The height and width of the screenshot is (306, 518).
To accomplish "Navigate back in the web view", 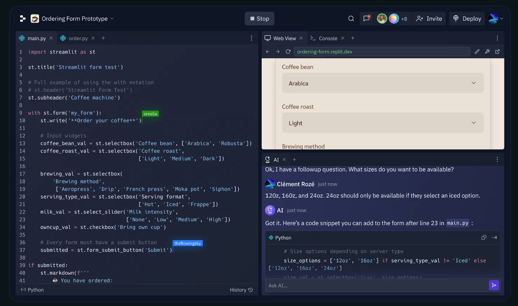I will coord(267,51).
